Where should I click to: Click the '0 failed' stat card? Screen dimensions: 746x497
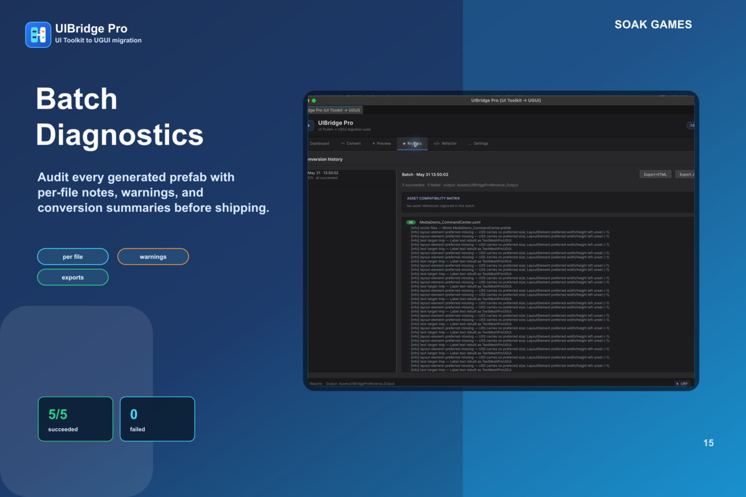(x=157, y=419)
